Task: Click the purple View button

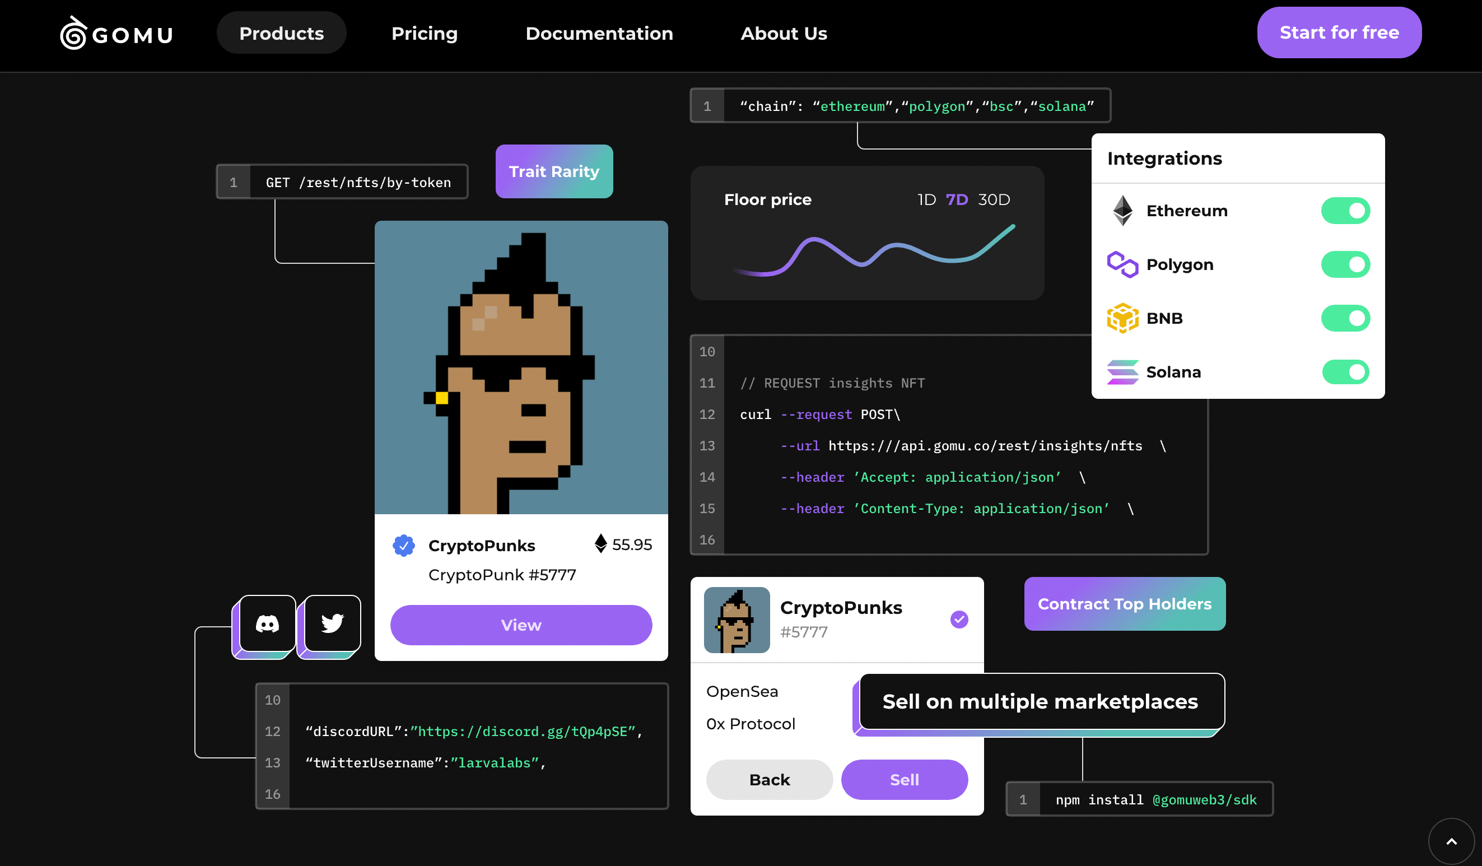Action: pyautogui.click(x=521, y=625)
